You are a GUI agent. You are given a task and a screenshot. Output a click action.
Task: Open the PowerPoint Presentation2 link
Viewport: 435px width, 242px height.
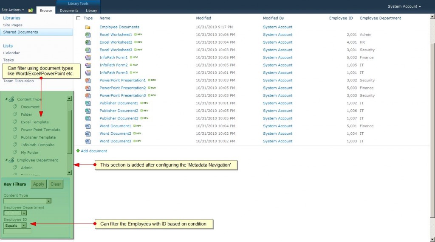coord(123,88)
